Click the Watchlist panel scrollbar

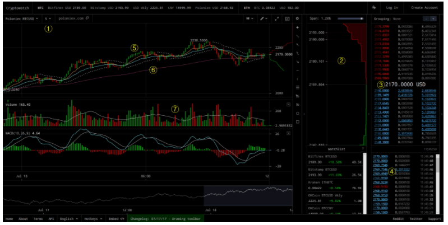point(364,184)
